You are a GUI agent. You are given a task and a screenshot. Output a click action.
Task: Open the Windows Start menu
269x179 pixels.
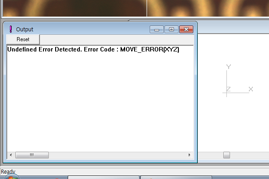point(11,177)
